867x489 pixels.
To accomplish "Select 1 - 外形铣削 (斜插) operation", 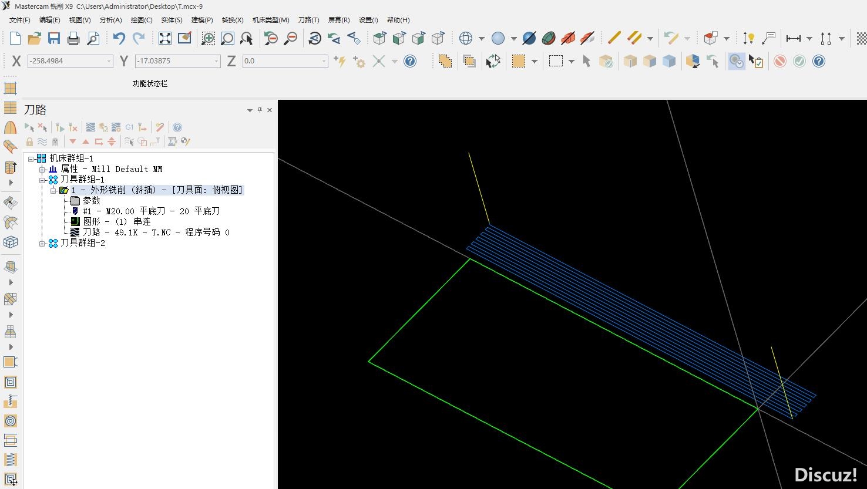I will point(157,190).
